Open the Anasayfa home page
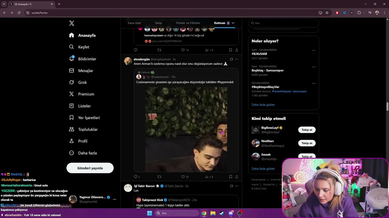The image size is (389, 218). tap(82, 35)
